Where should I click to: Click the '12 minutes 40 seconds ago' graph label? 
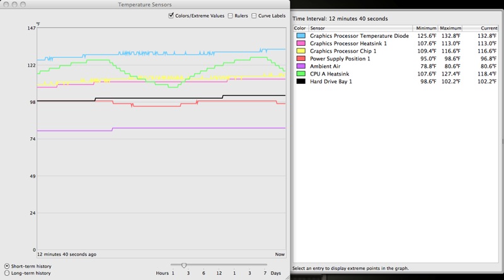[67, 254]
